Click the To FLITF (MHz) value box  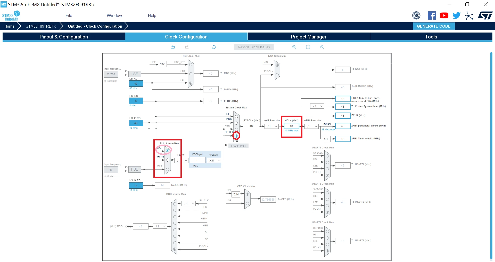tap(211, 101)
